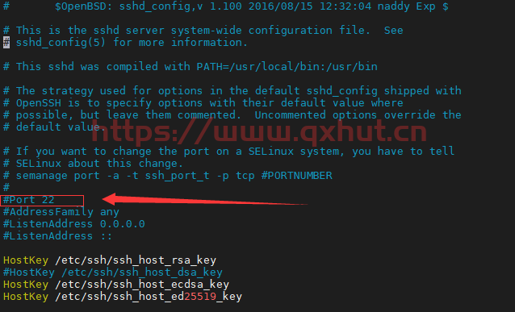
Task: Click the highlighted #Port 22 line
Action: tap(42, 200)
